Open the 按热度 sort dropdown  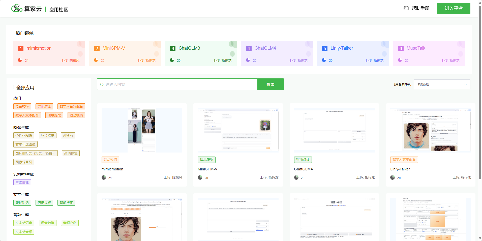click(442, 84)
